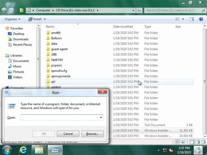Select the NetKVM folder icon

[48, 60]
